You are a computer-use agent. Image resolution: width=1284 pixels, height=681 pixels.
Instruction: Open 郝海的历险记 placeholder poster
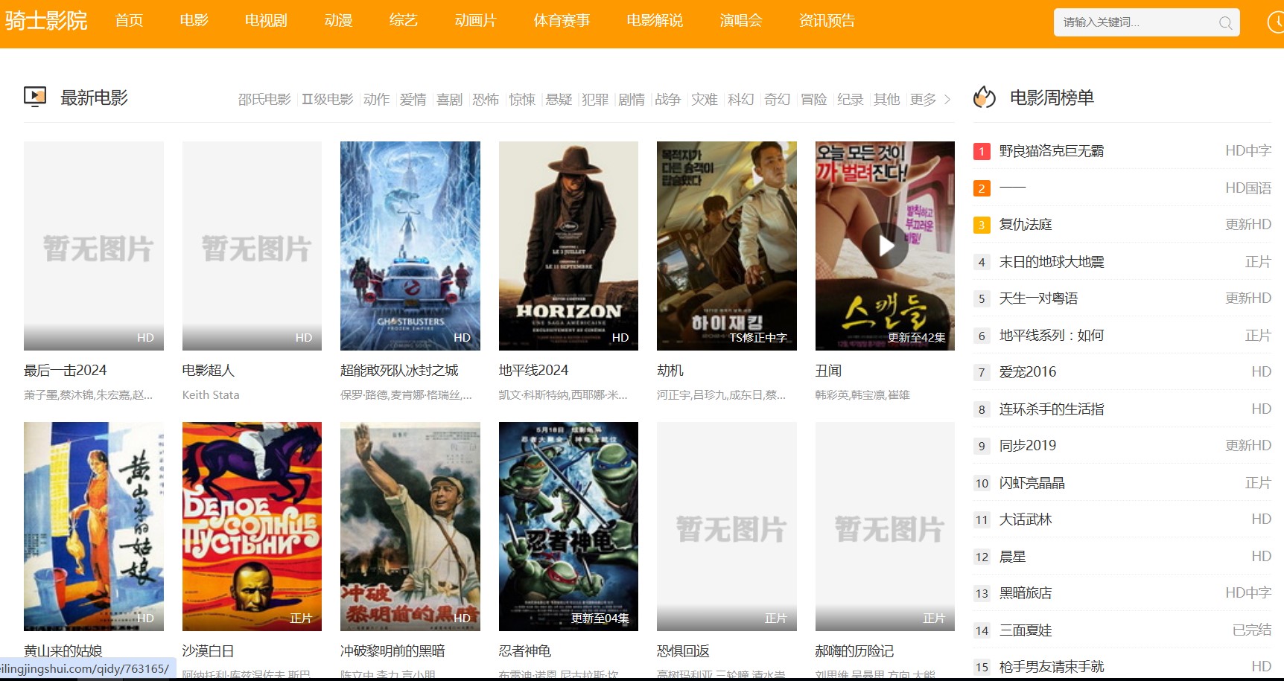coord(885,526)
